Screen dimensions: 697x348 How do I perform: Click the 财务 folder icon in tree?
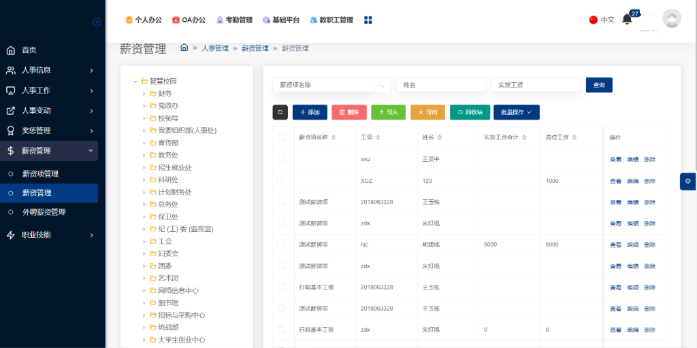point(153,94)
